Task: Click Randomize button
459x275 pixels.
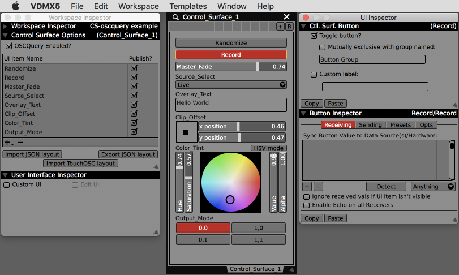Action: tap(231, 43)
